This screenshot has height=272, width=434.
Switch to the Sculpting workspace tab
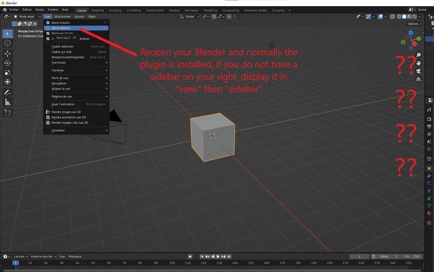[115, 10]
